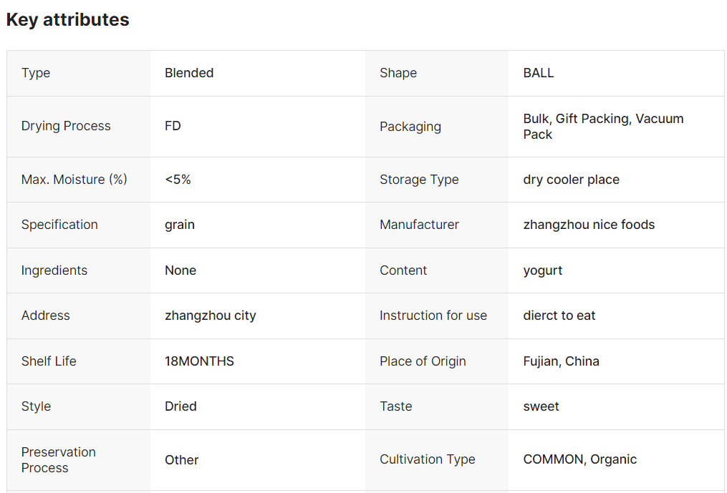Select COMMON, Organic cultivation type value
The image size is (727, 493).
tap(580, 459)
